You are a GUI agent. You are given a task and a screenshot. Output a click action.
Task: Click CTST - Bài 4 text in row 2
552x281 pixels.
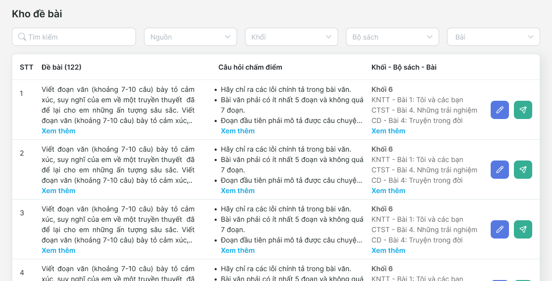coord(424,170)
